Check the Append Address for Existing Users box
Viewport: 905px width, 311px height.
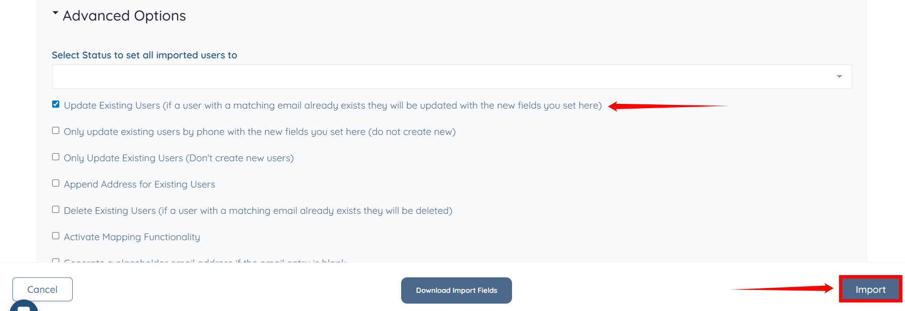56,183
